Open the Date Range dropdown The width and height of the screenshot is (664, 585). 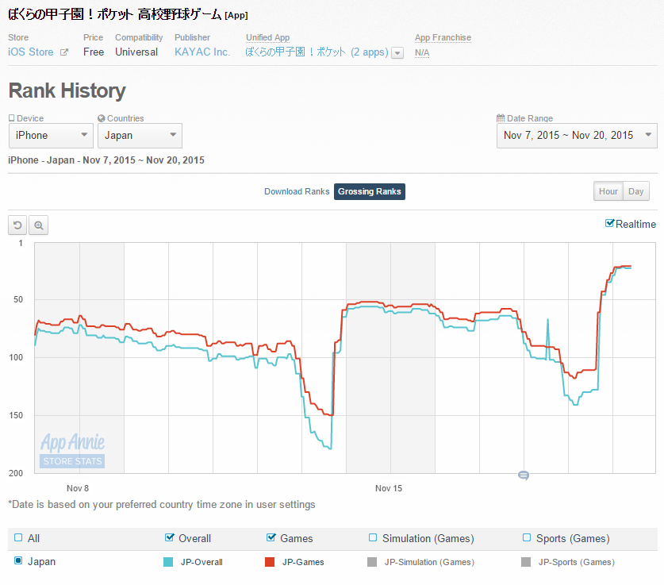tap(577, 136)
